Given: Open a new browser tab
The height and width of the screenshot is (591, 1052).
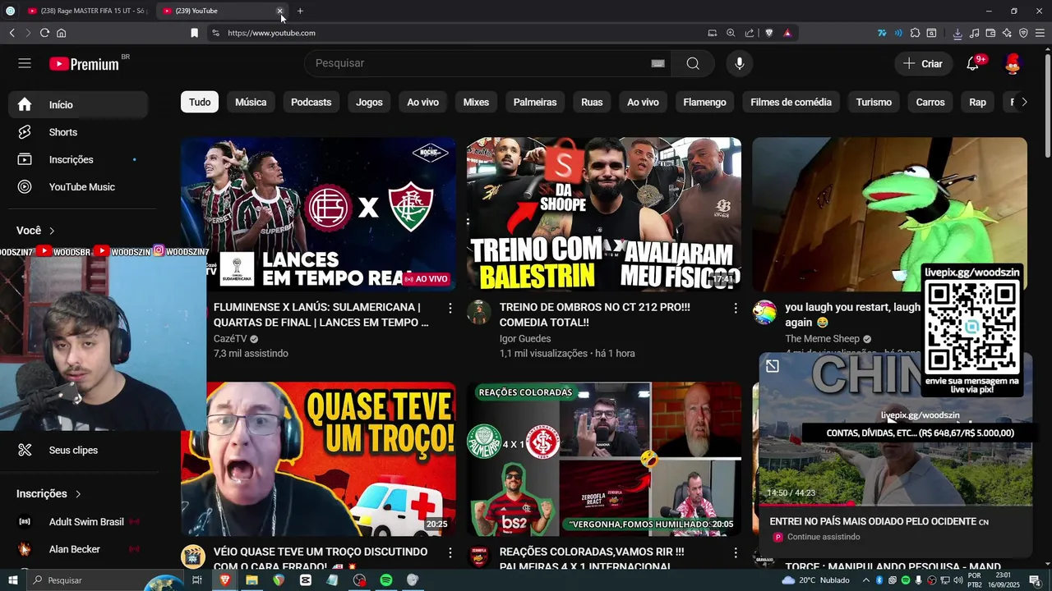Looking at the screenshot, I should (x=300, y=11).
